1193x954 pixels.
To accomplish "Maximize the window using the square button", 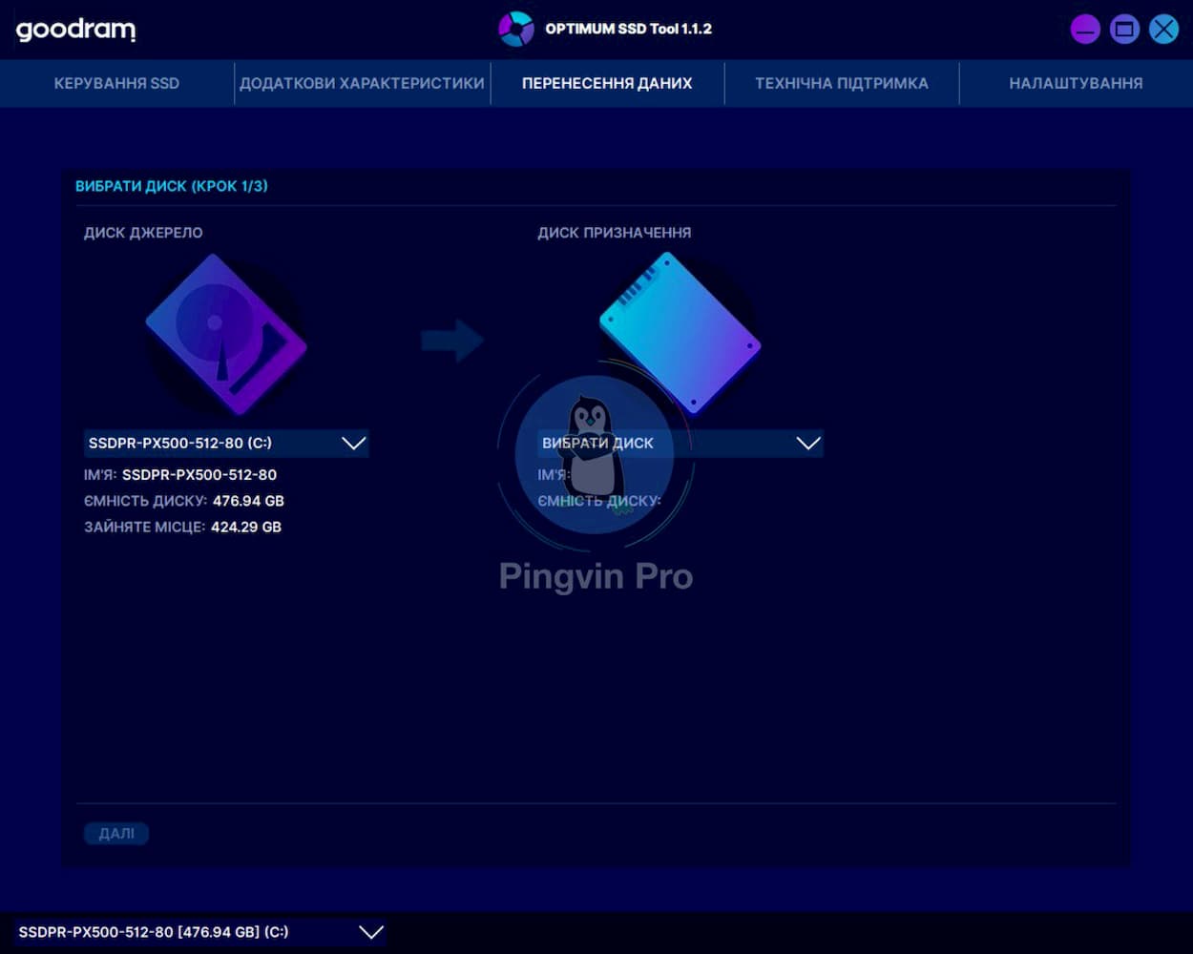I will tap(1124, 30).
